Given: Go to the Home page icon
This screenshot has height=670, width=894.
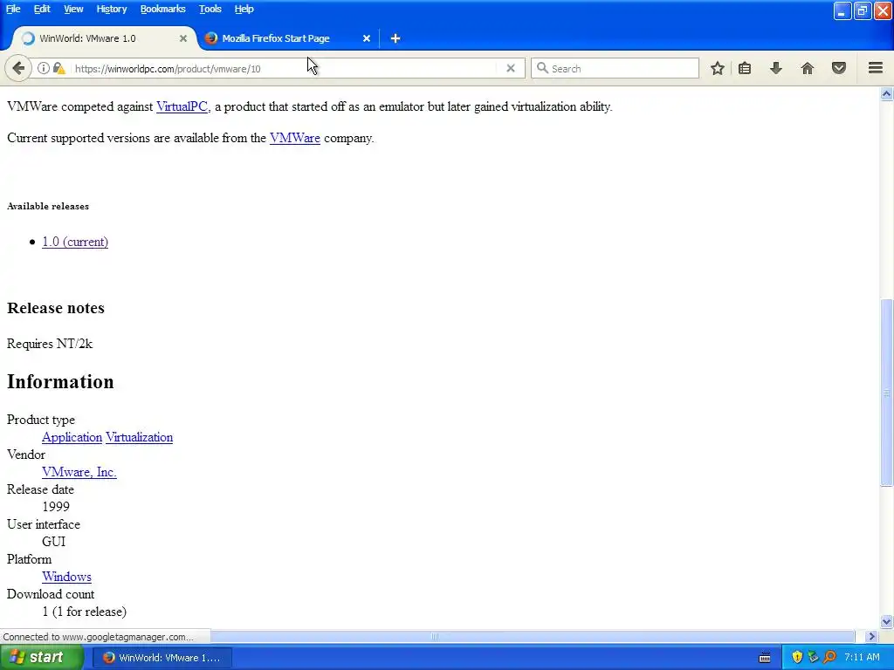Looking at the screenshot, I should pyautogui.click(x=808, y=68).
